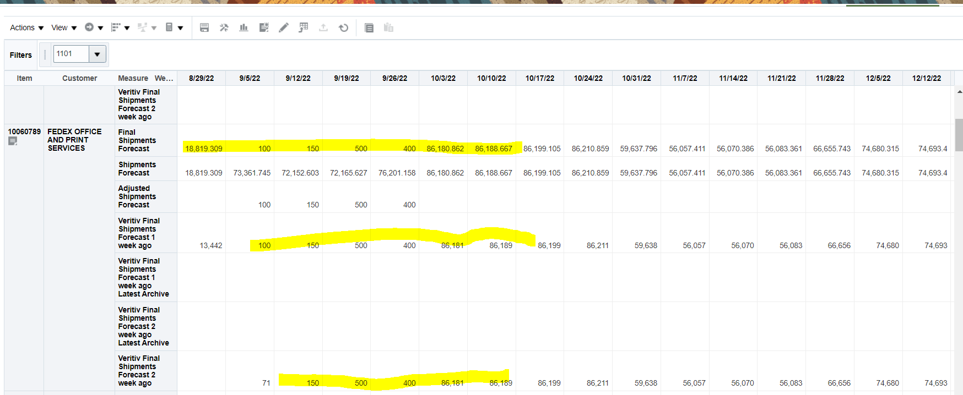Click the value 73,361.745 cell
This screenshot has width=963, height=395.
tap(252, 173)
